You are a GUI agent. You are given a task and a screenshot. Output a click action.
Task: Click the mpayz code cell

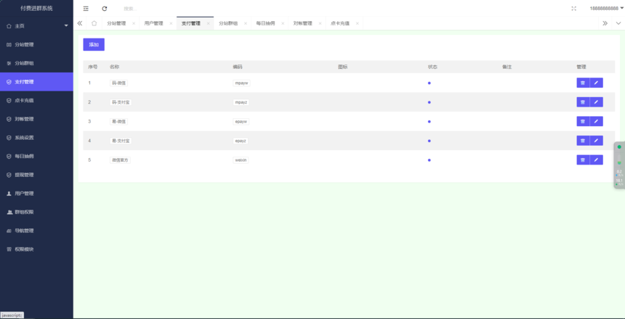[x=241, y=102]
